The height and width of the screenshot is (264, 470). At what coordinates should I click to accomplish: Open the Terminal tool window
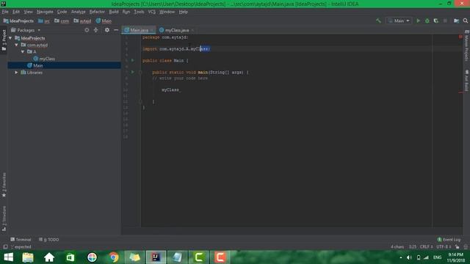pos(21,240)
